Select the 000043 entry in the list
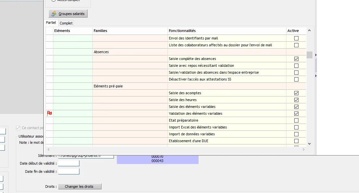 [157, 161]
